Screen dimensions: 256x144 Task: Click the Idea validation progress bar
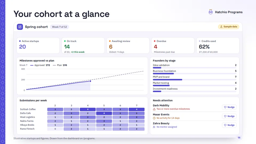[x=195, y=68]
